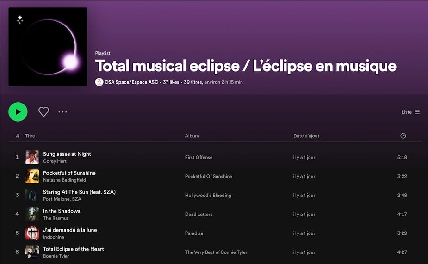Click the clock duration column icon

[403, 136]
